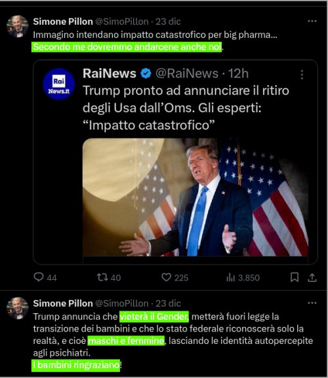Open three-dot menu of first tweet

312,21
